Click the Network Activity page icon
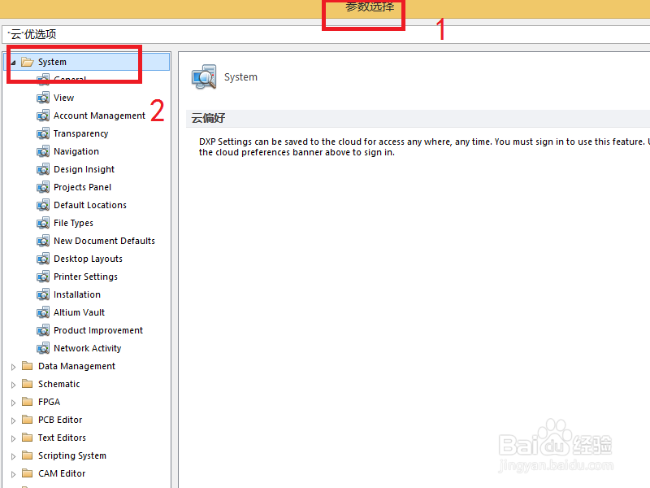 [x=43, y=348]
